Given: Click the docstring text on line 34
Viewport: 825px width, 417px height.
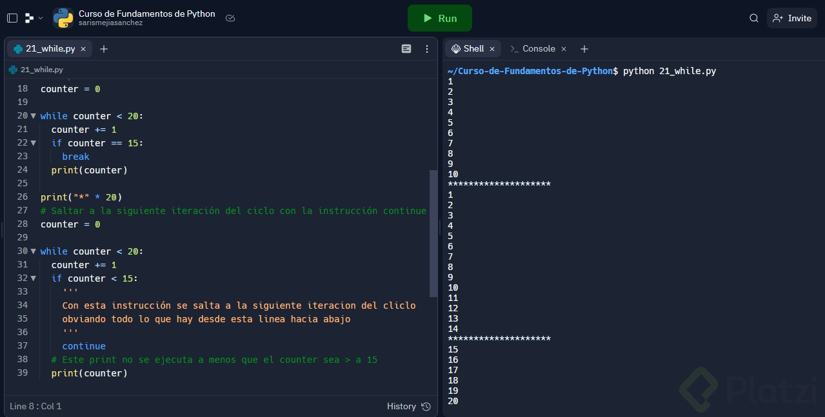Looking at the screenshot, I should coord(239,305).
